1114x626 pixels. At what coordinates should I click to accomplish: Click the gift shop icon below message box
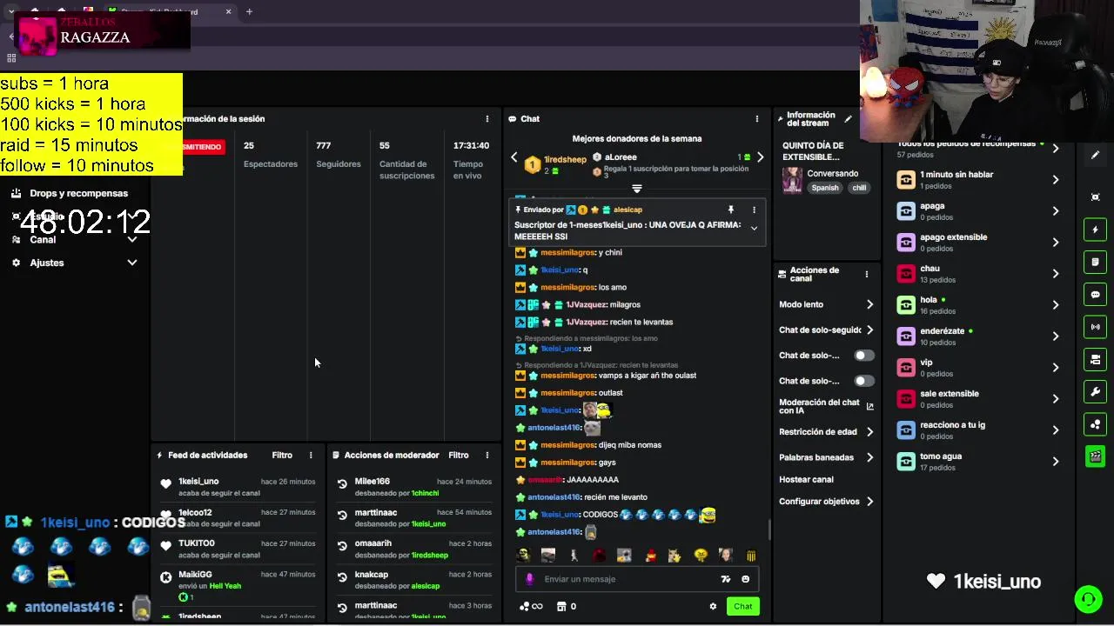point(561,607)
